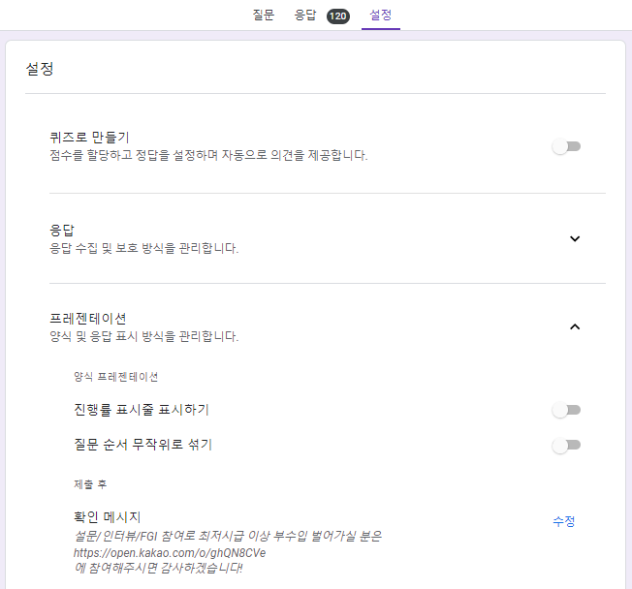This screenshot has height=589, width=632.
Task: Click the 진행률 표시줄 표시하기 label
Action: coord(142,410)
